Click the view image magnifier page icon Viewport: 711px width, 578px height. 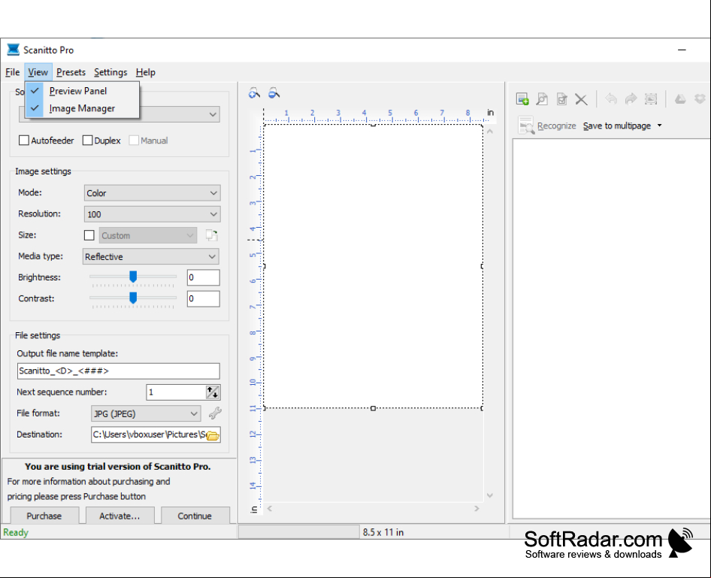click(x=542, y=98)
